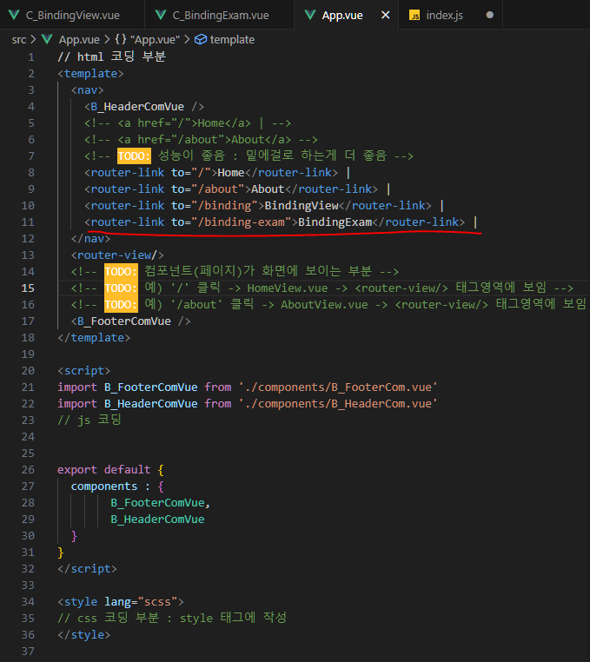590x662 pixels.
Task: Click the Vue icon in the breadcrumb
Action: (47, 40)
